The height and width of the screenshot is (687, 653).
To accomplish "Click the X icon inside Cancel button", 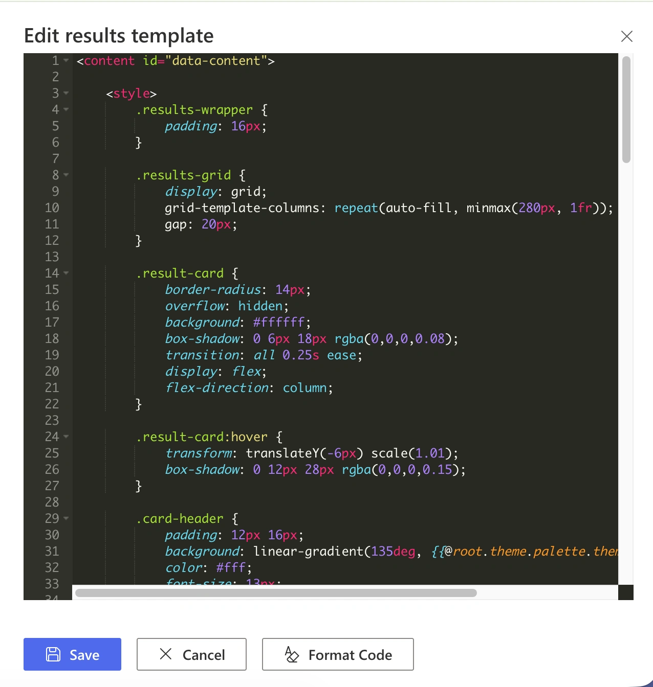I will [166, 654].
